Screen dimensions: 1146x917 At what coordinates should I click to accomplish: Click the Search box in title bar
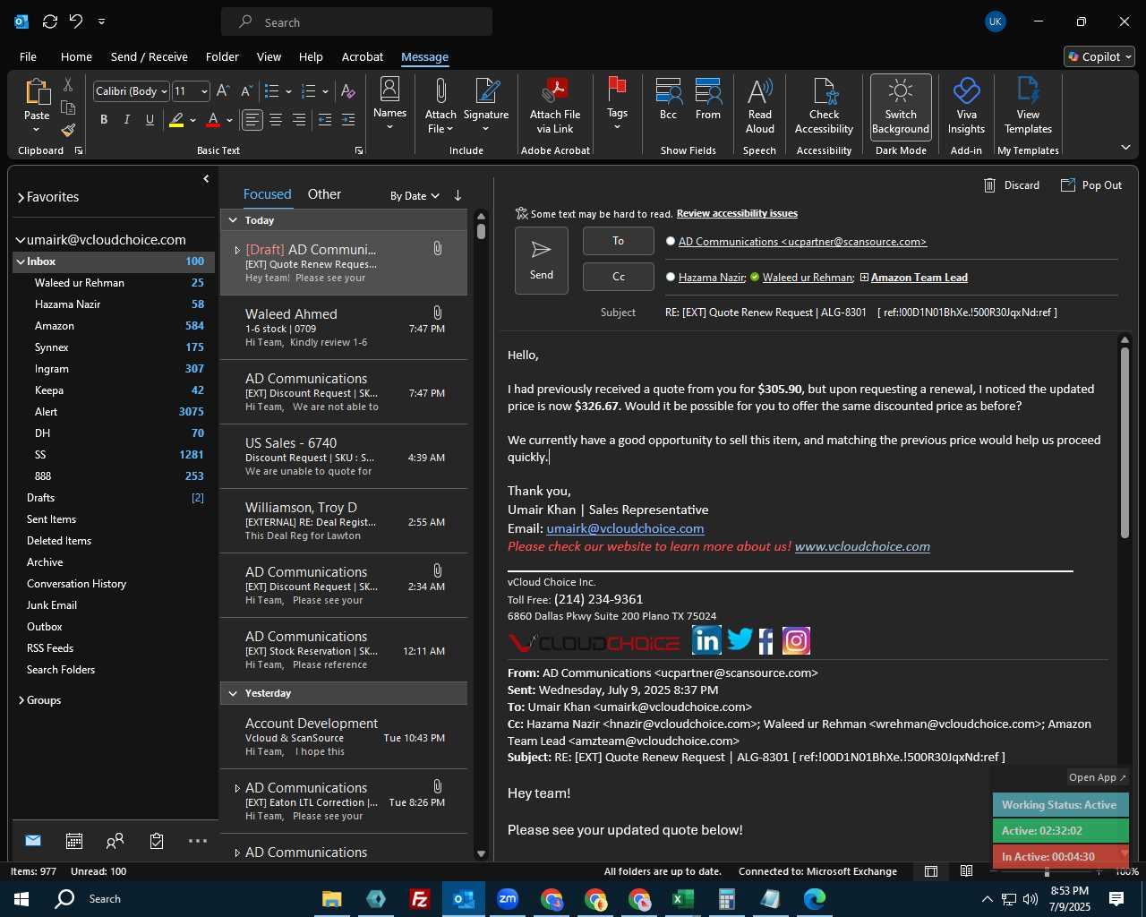356,22
